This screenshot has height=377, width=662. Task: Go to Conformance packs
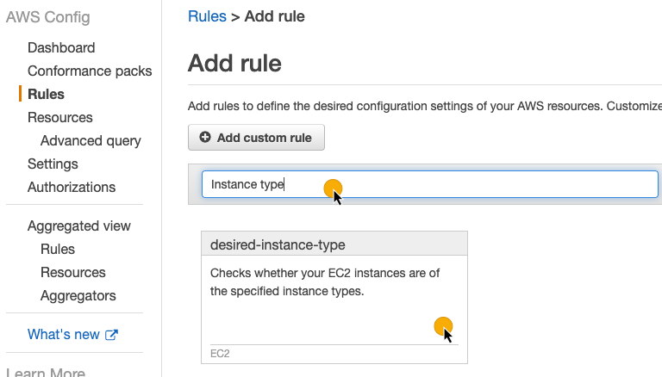(x=90, y=71)
